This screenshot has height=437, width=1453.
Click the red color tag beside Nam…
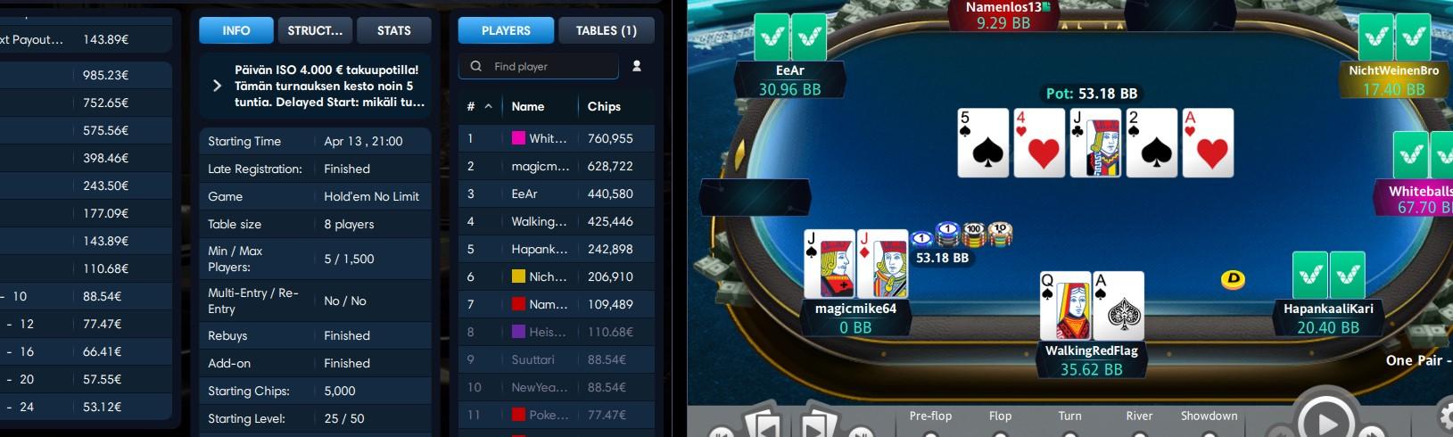[x=517, y=304]
